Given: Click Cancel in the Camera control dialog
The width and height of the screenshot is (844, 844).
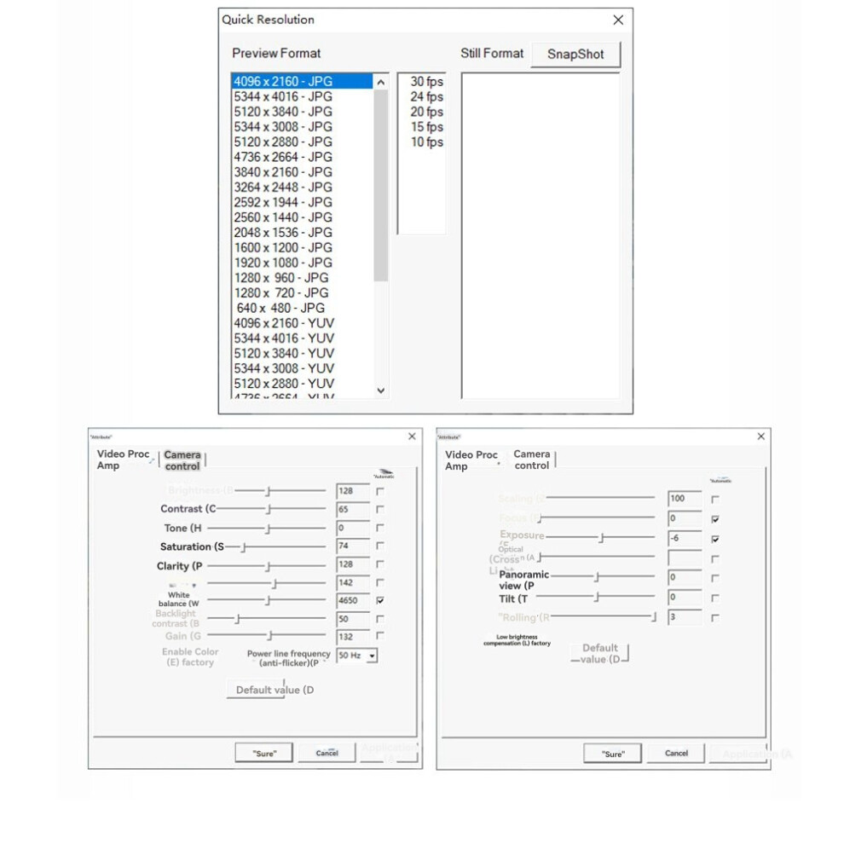Looking at the screenshot, I should (676, 753).
